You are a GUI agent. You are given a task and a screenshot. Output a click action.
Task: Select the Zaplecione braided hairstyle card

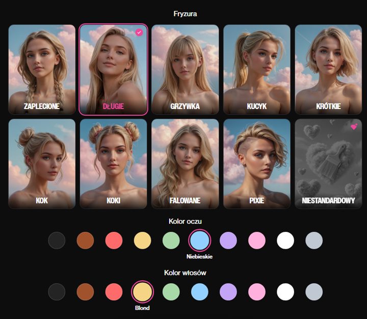pyautogui.click(x=42, y=69)
